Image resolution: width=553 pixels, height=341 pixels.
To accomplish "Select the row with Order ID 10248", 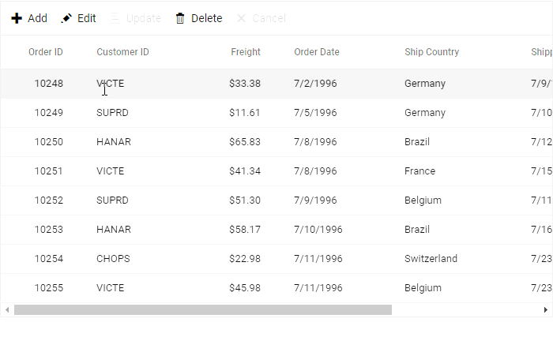I will 49,84.
